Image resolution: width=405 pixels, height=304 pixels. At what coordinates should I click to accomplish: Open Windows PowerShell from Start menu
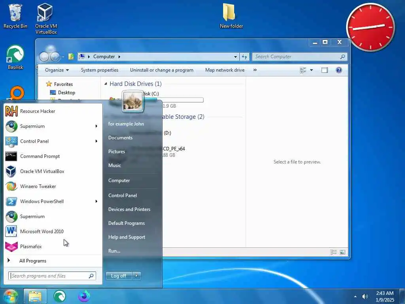tap(53, 201)
